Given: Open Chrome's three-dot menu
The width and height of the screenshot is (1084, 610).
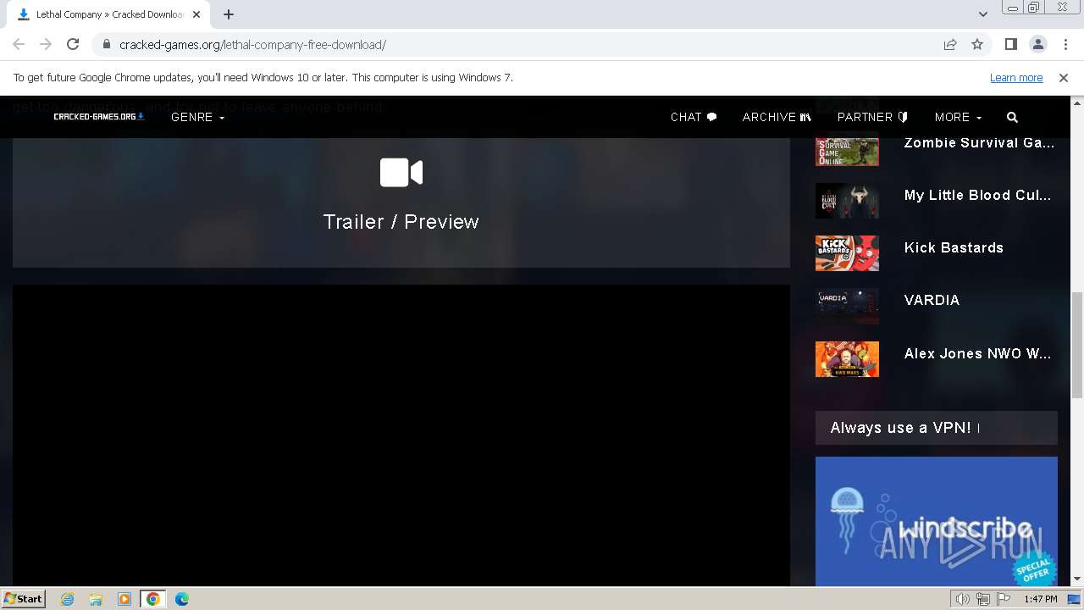Looking at the screenshot, I should coord(1065,44).
